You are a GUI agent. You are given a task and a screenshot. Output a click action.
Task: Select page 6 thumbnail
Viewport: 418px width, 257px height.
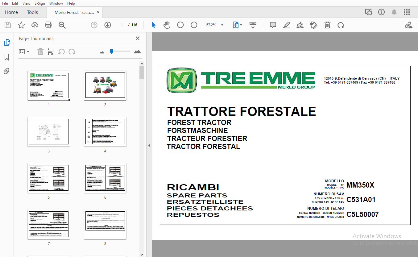click(105, 178)
